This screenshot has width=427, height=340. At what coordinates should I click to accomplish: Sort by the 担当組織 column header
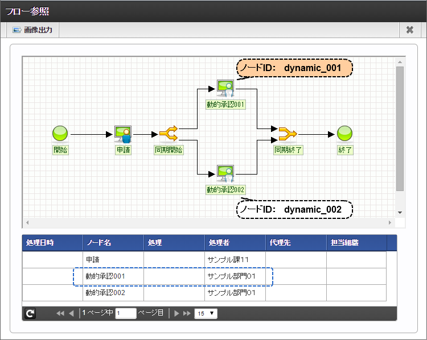tap(357, 243)
